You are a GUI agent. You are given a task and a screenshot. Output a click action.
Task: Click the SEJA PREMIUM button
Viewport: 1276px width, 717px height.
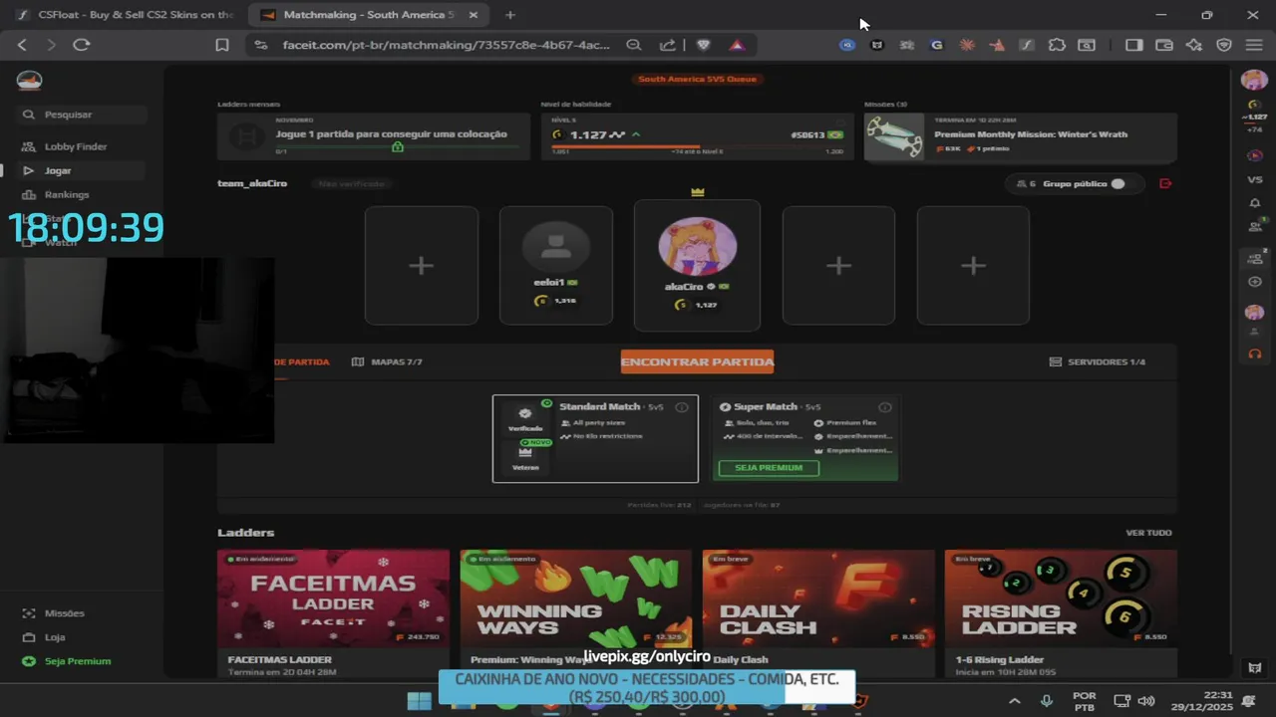[x=769, y=467]
